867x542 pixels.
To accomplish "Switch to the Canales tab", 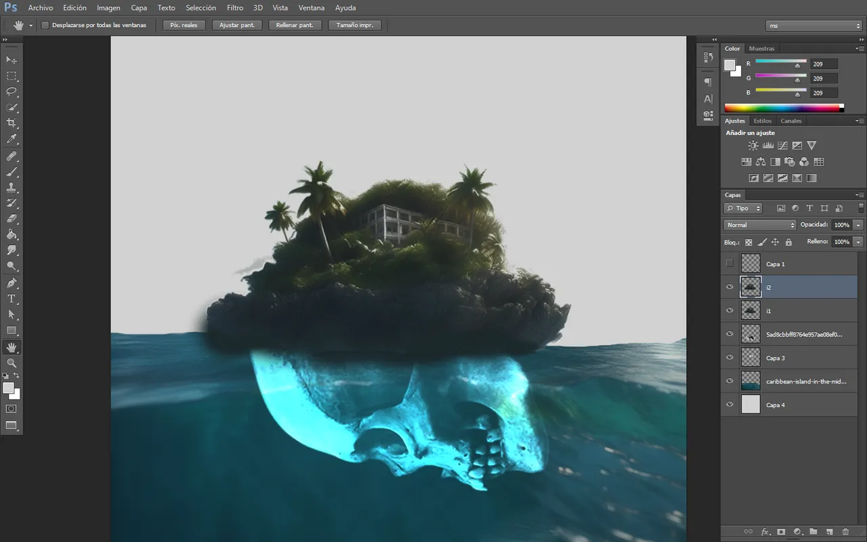I will click(791, 121).
